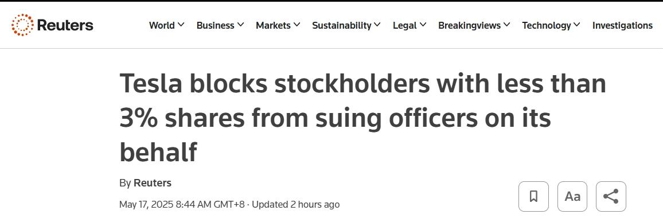This screenshot has width=663, height=218.
Task: Select the World nav label
Action: coord(162,25)
